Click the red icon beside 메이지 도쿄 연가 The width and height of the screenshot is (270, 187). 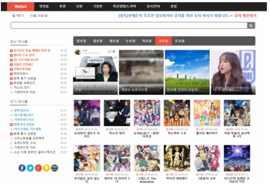tap(11, 55)
